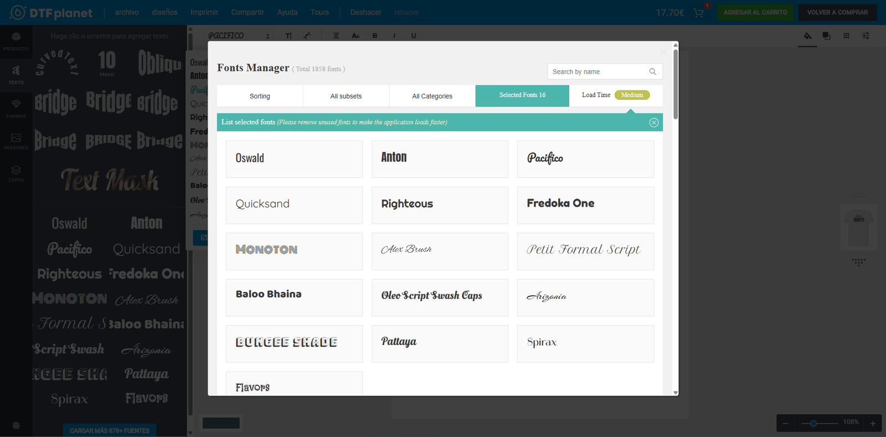Toggle italic text formatting
This screenshot has height=437, width=886.
pos(394,36)
